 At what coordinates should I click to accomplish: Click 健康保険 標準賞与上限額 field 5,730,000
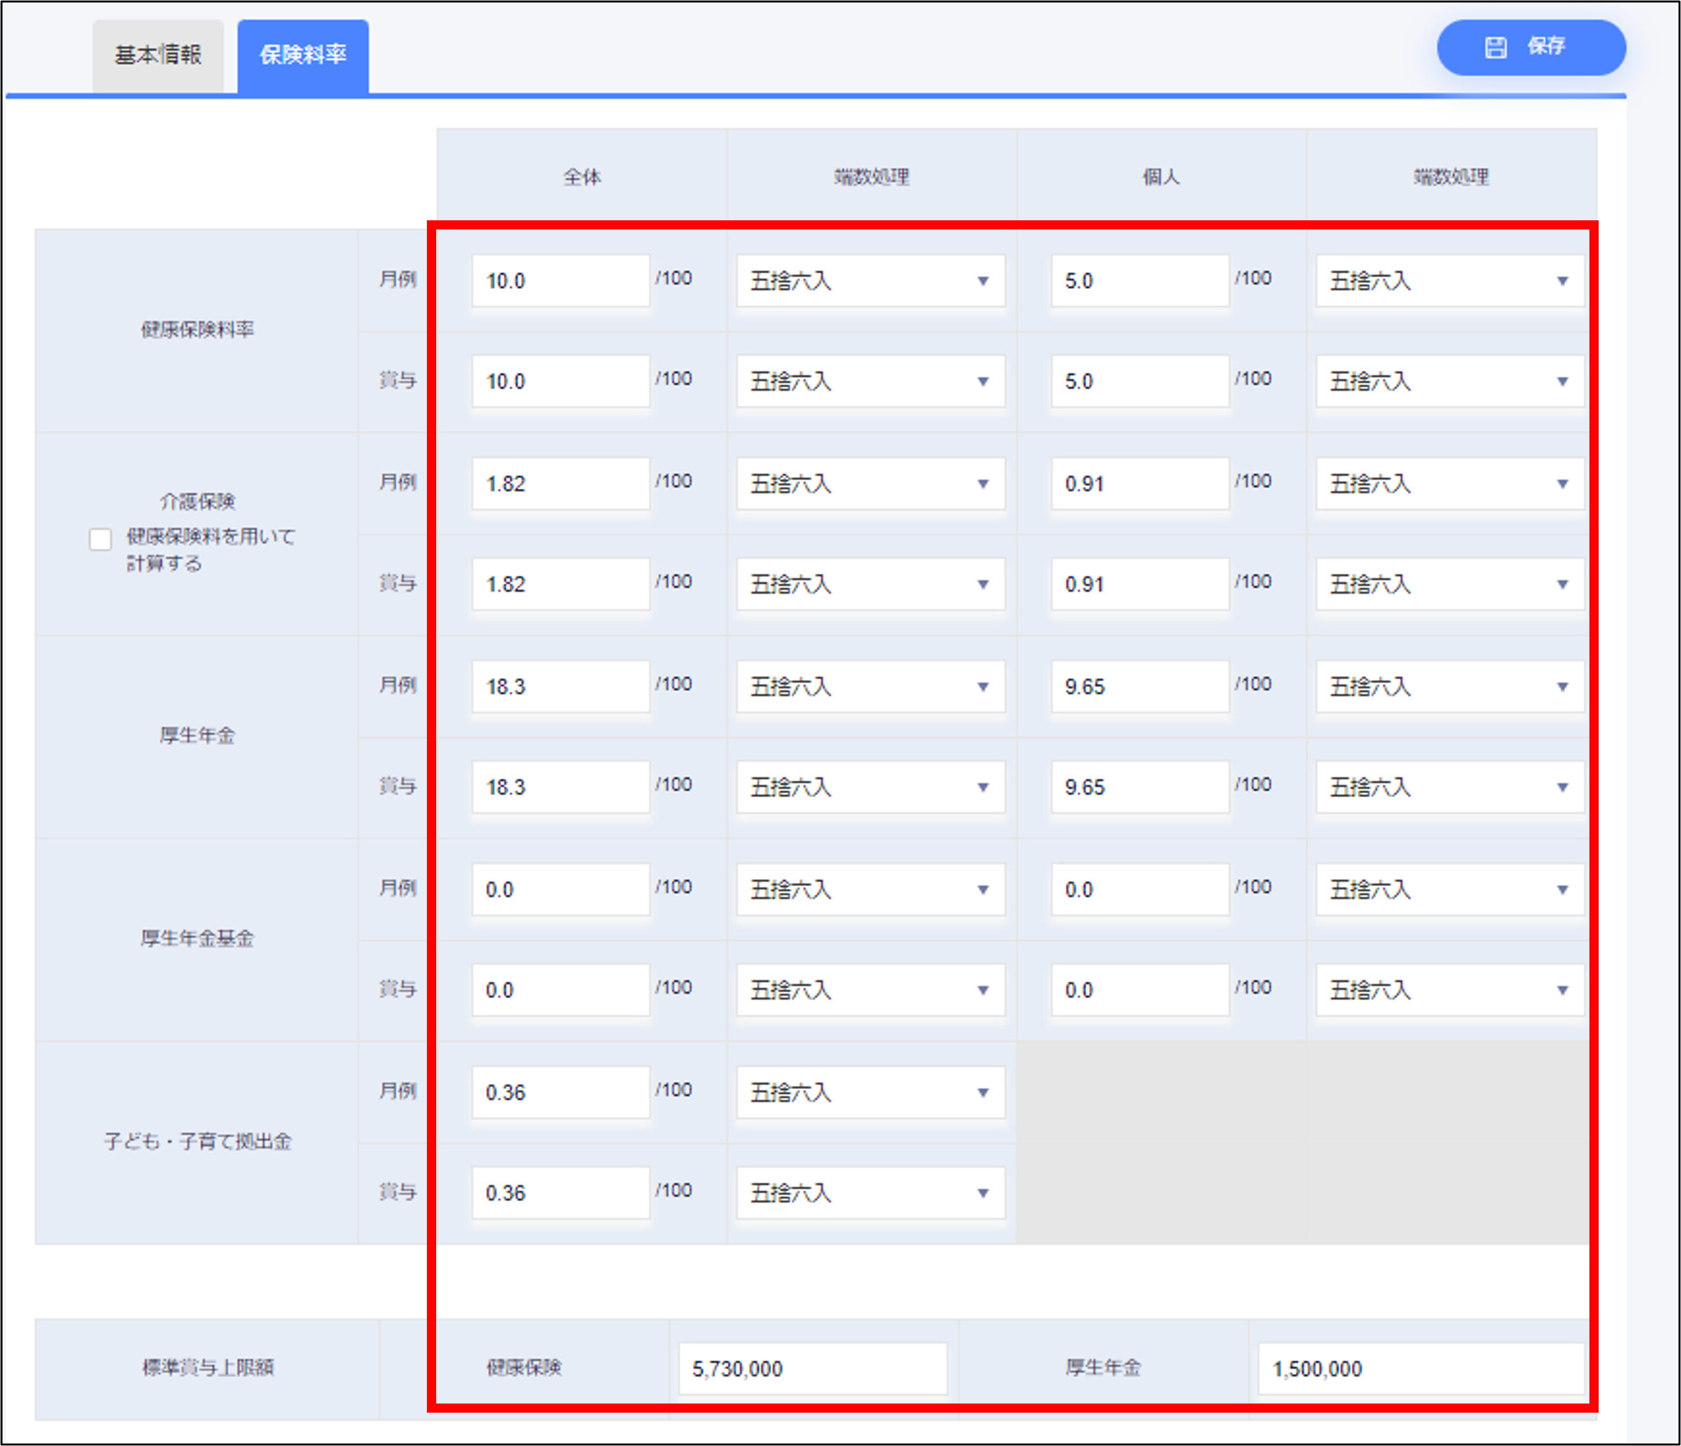coord(812,1368)
